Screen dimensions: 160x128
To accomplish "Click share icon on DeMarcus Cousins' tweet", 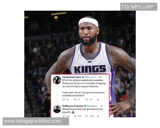I will pyautogui.click(x=98, y=116).
